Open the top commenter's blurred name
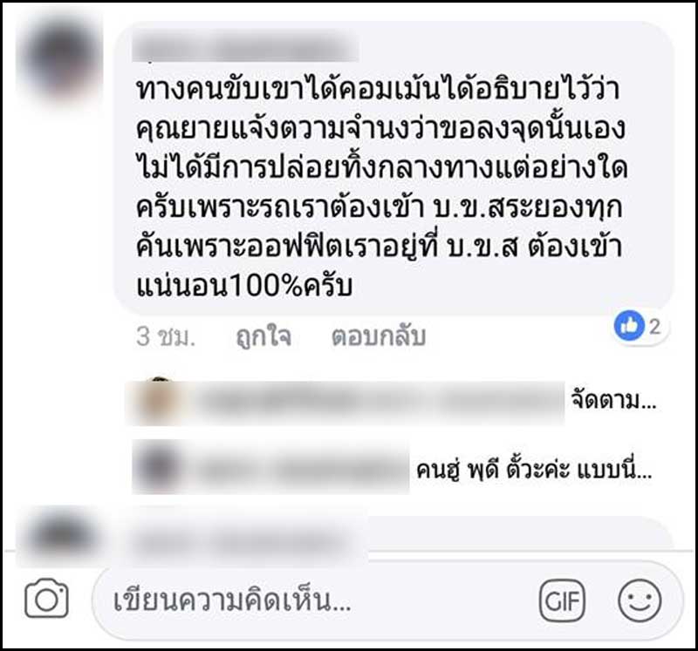This screenshot has width=698, height=651. [246, 47]
